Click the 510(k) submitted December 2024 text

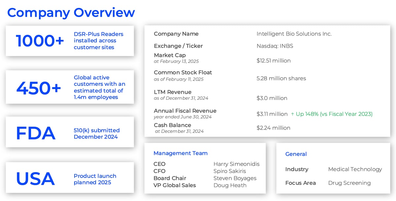click(x=96, y=134)
